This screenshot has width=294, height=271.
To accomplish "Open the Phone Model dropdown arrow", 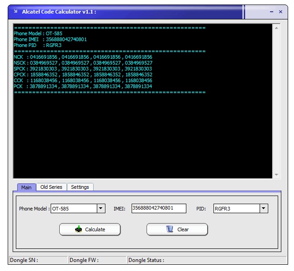I will point(101,209).
